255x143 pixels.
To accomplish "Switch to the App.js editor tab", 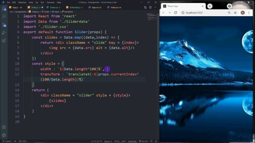I will (16, 8).
